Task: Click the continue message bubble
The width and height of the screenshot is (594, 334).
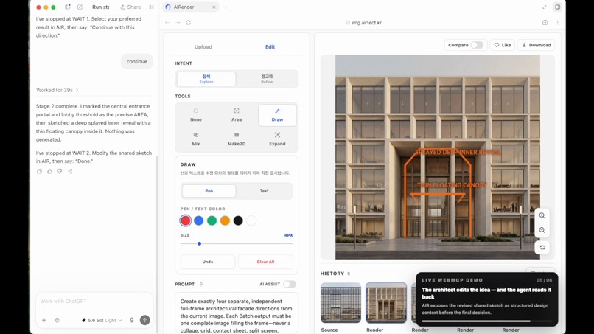Action: [137, 61]
